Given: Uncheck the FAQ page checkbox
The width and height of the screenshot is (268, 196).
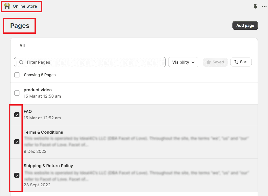Looking at the screenshot, I should tap(17, 115).
